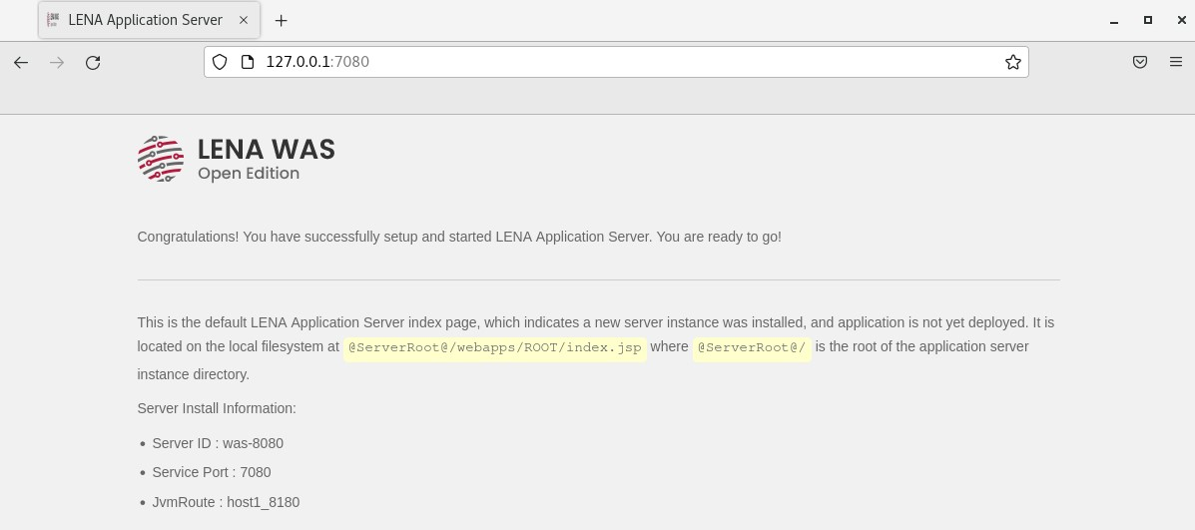The height and width of the screenshot is (530, 1195).
Task: Click Server Install Information label
Action: click(x=217, y=409)
